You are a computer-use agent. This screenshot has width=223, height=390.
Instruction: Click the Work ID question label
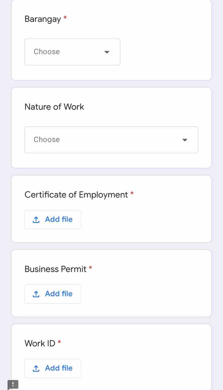coord(40,343)
